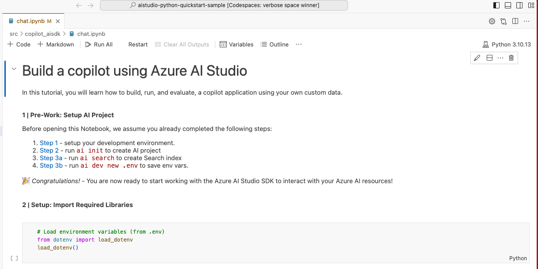Click the 'ai search' inline code
The height and width of the screenshot is (269, 538).
pyautogui.click(x=97, y=158)
